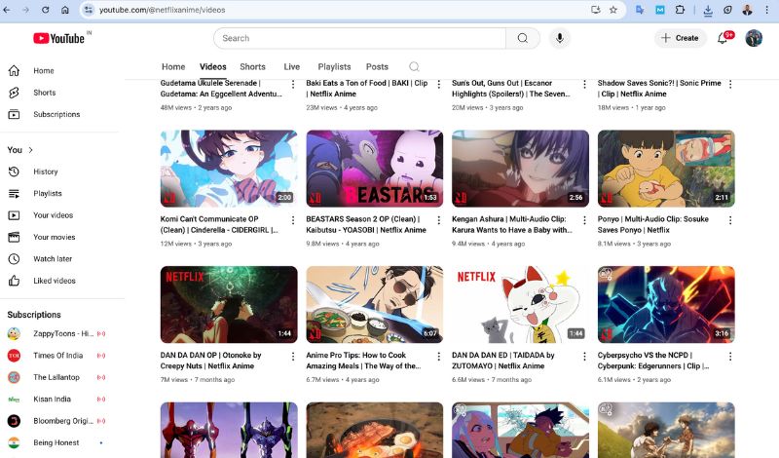
Task: Go back with the browser arrow
Action: 7,10
